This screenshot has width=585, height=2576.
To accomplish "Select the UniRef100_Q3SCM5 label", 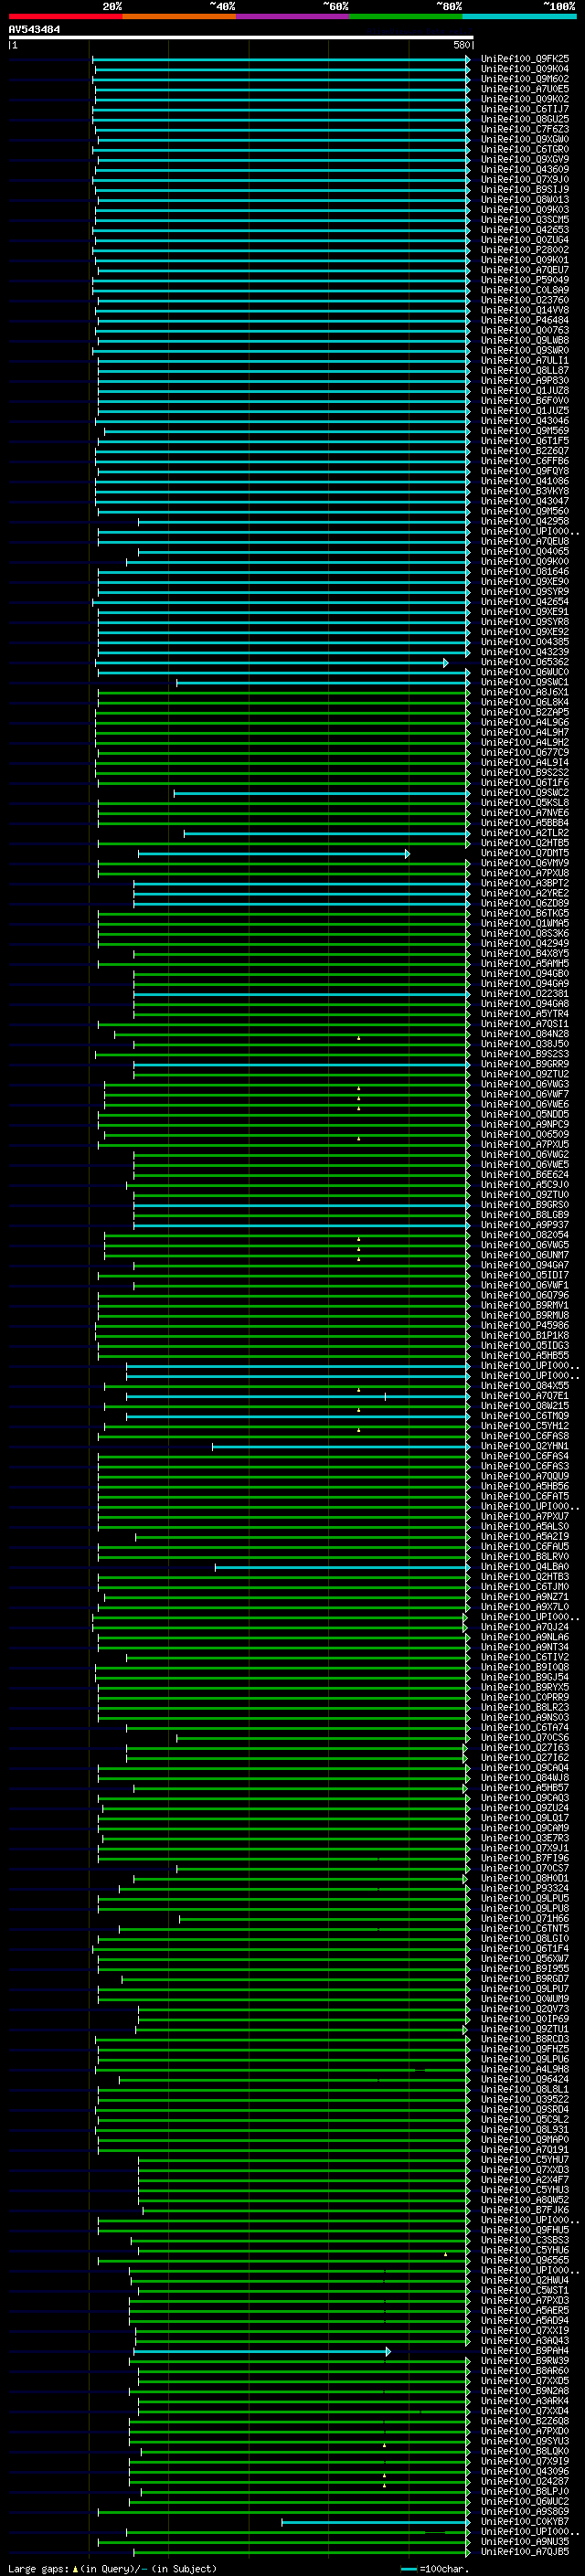I will [525, 220].
